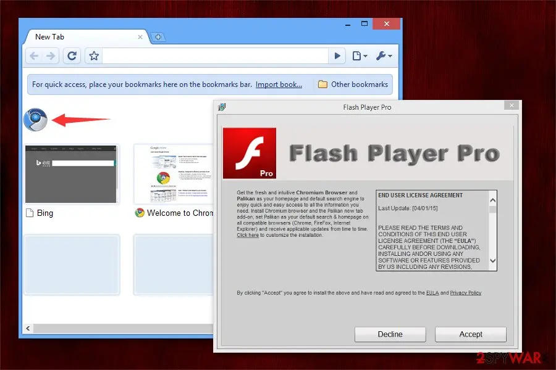Click the first empty thumbnail slot under Bing

(72, 265)
